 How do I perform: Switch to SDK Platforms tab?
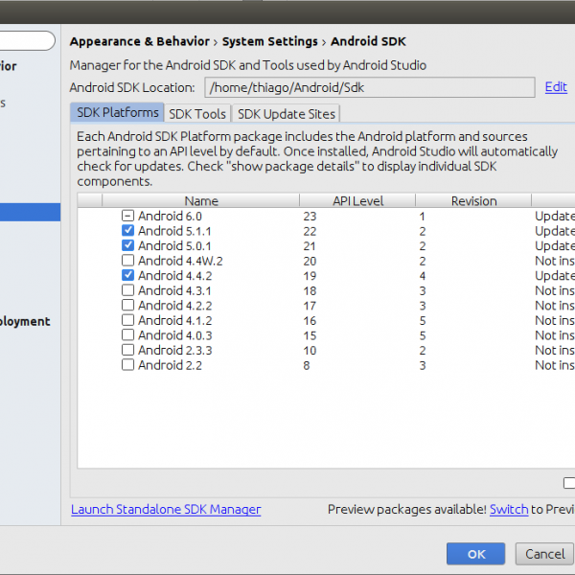click(117, 112)
